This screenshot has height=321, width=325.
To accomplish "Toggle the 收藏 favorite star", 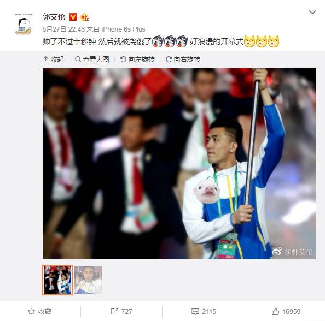I will (40, 311).
